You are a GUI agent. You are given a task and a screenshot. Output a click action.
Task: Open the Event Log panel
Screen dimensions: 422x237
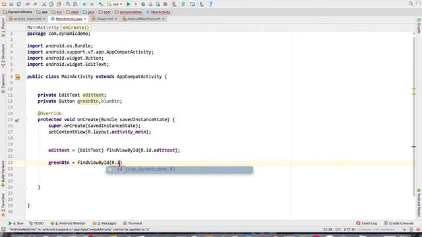[x=367, y=223]
